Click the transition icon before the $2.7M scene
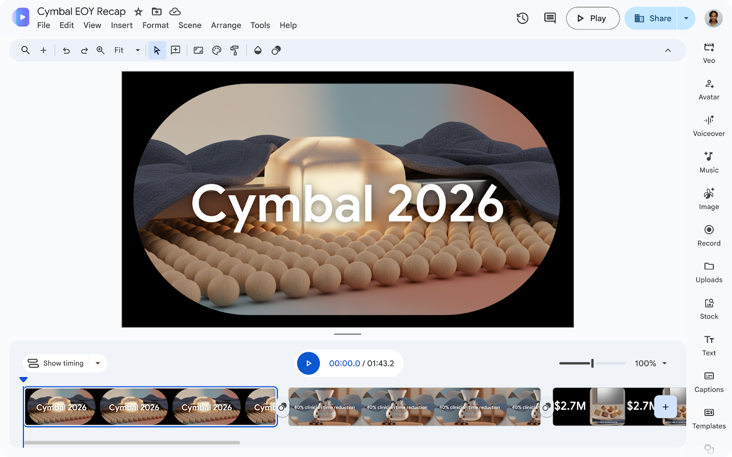The height and width of the screenshot is (457, 732). pyautogui.click(x=546, y=407)
